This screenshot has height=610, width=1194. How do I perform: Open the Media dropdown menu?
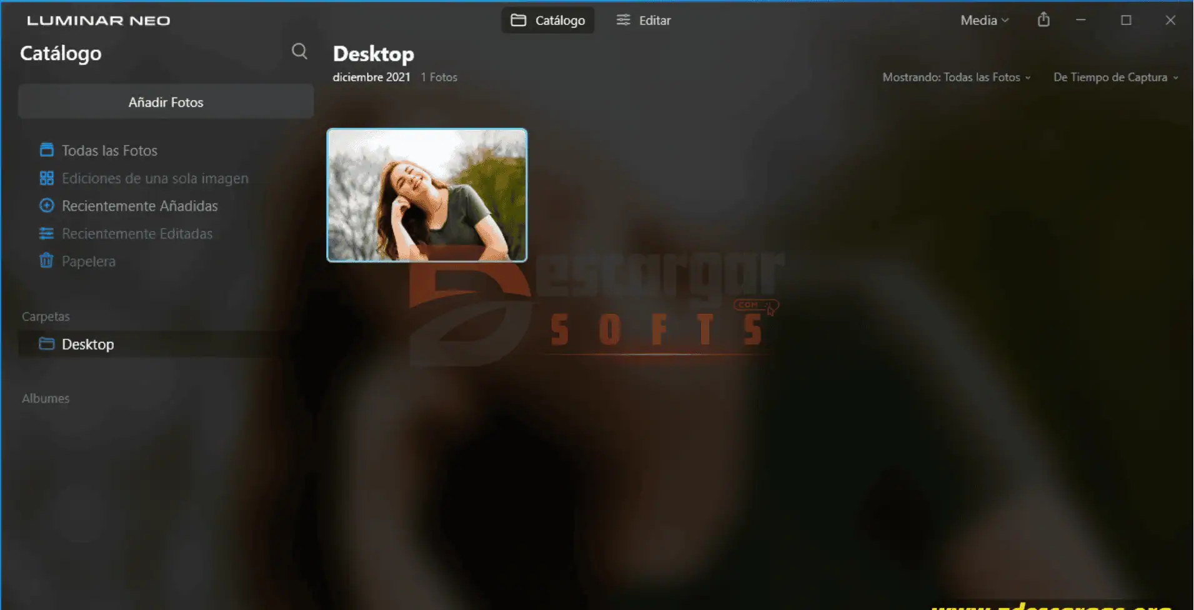click(984, 20)
